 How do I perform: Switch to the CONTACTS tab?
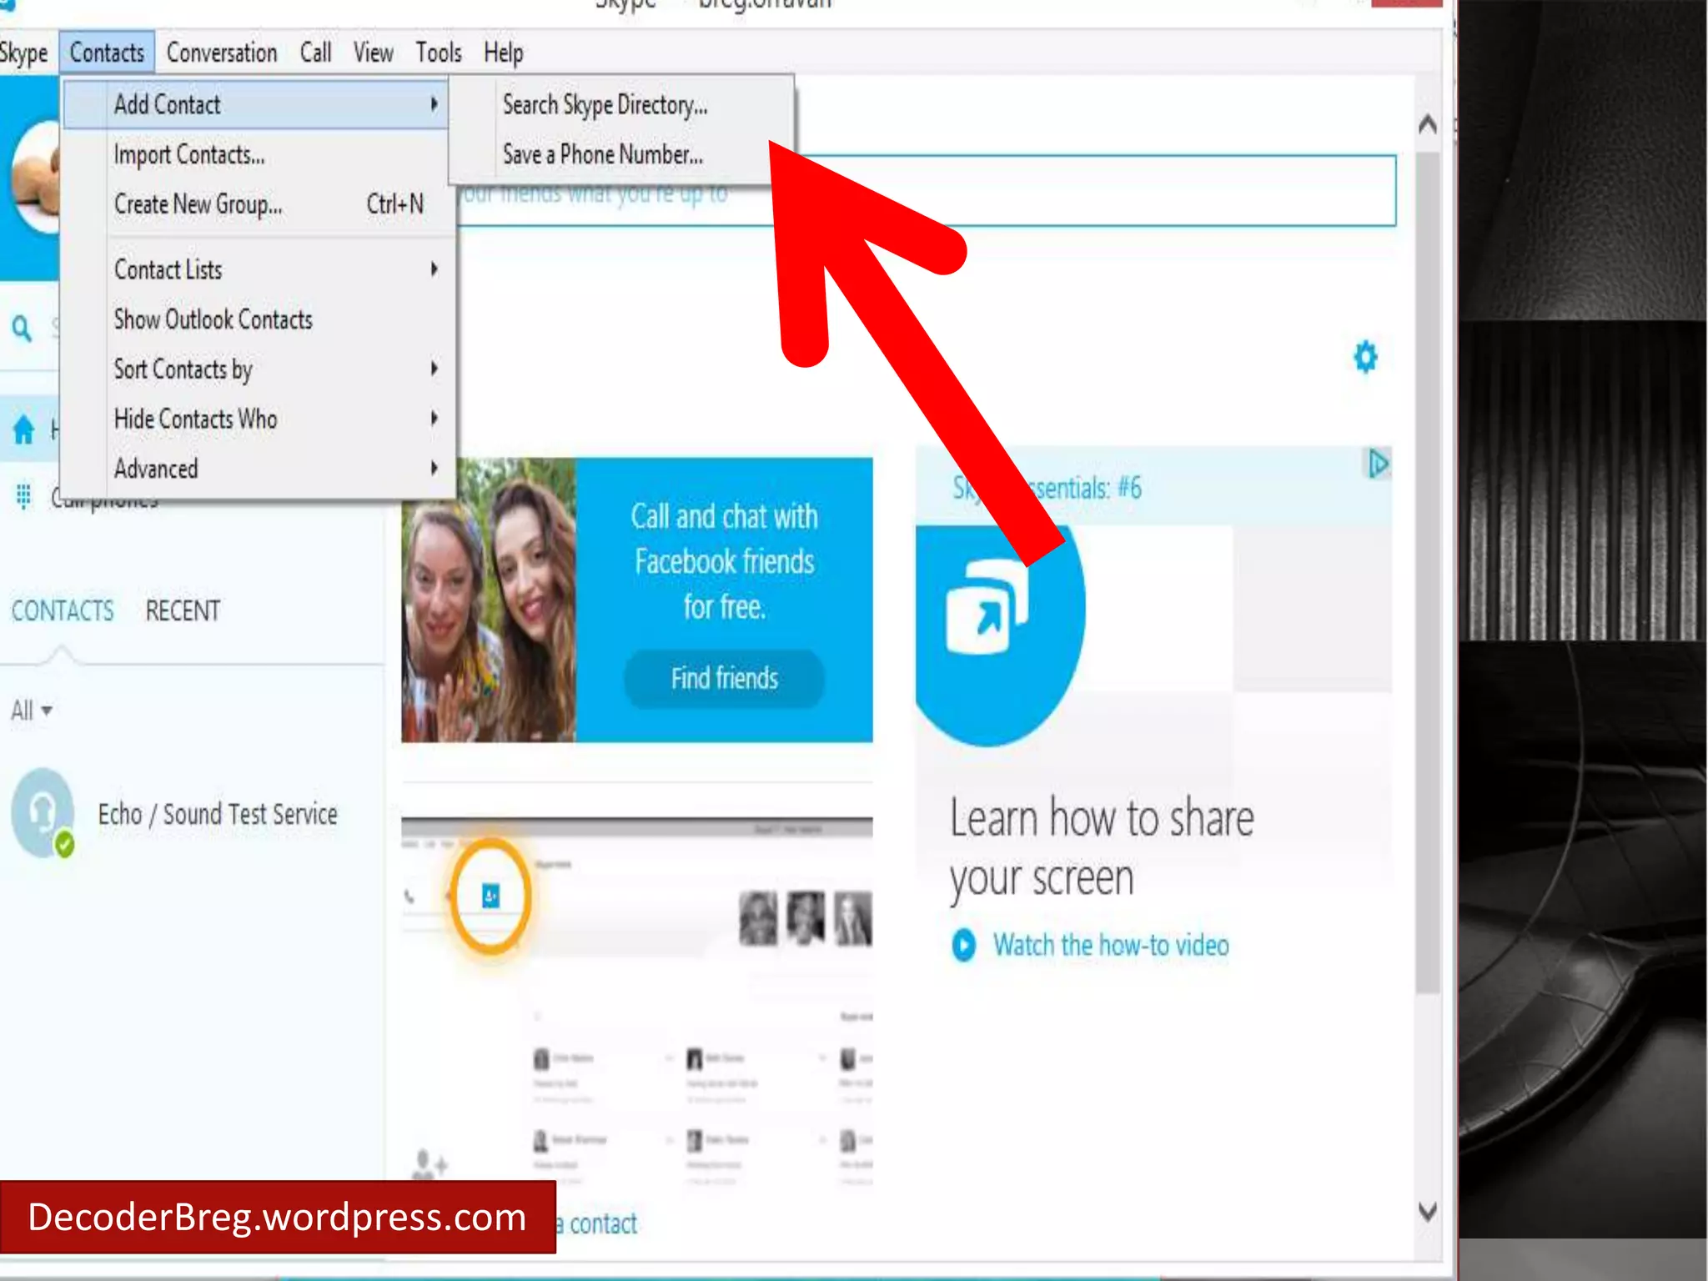pyautogui.click(x=63, y=611)
